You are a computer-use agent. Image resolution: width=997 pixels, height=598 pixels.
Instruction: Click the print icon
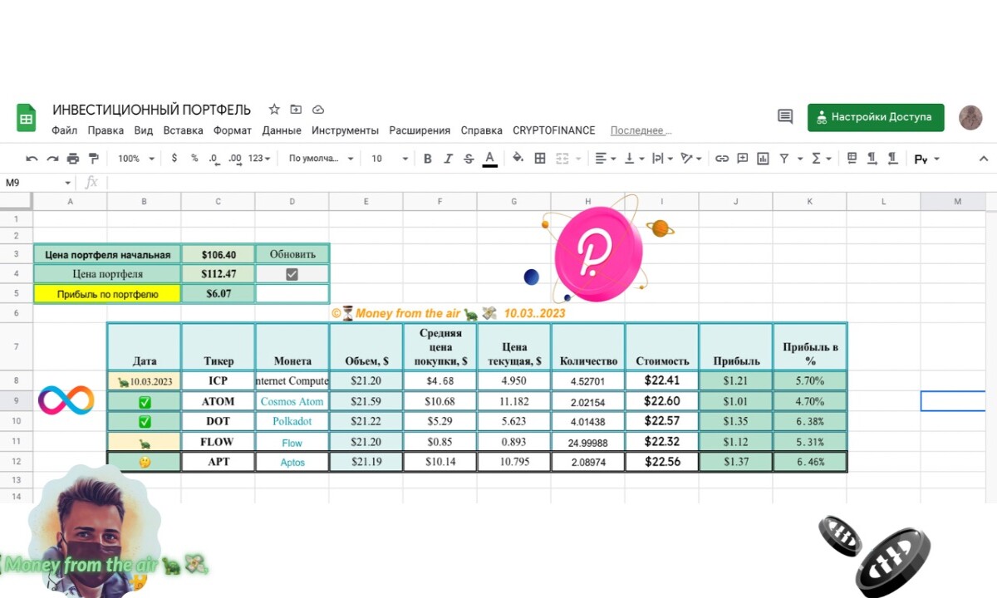point(73,159)
